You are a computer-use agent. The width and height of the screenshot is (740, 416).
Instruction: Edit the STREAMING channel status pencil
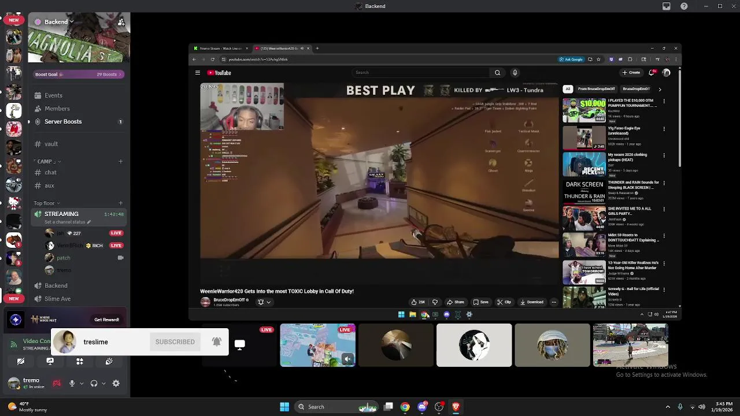(x=89, y=222)
